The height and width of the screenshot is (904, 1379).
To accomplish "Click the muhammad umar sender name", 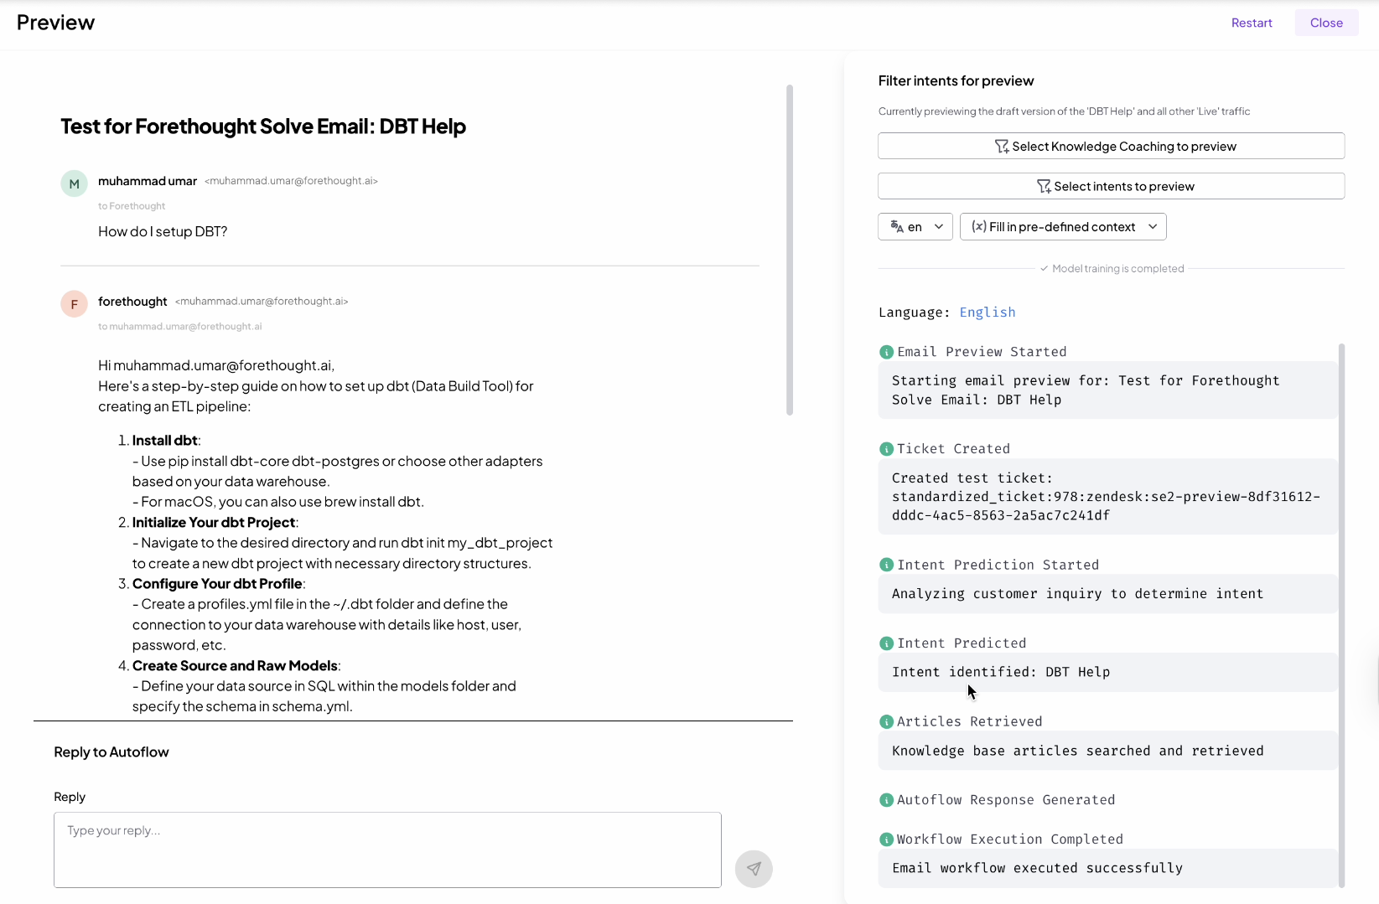I will click(x=148, y=181).
